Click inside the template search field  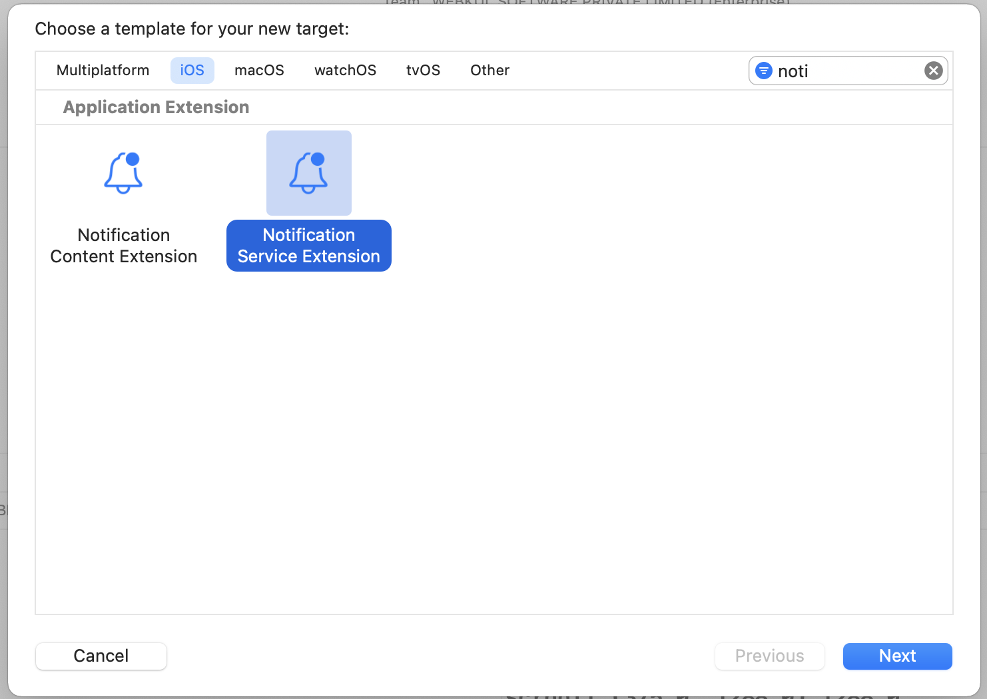(x=846, y=71)
